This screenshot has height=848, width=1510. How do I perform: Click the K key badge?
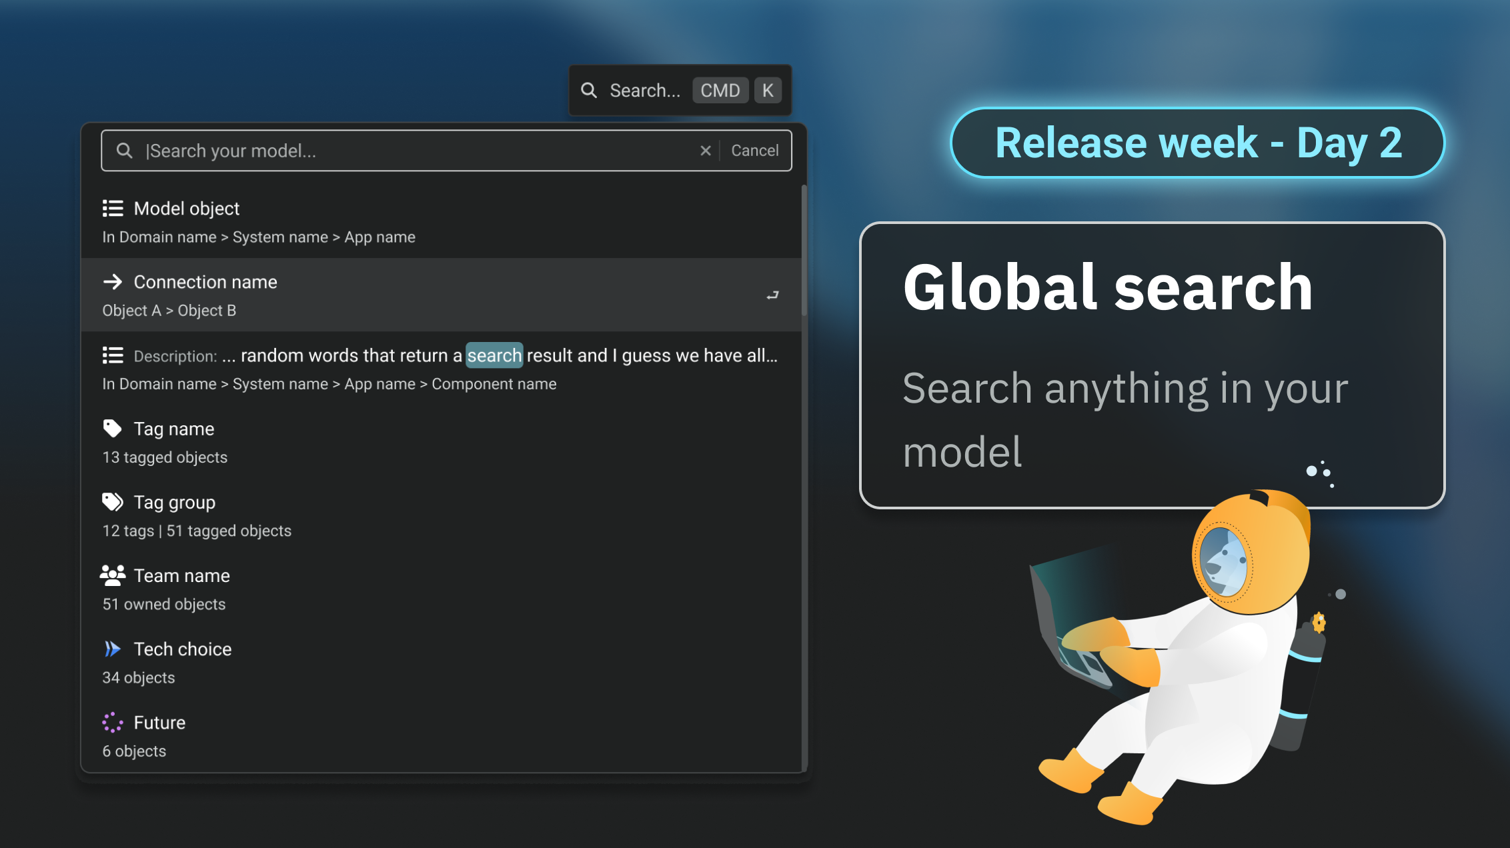click(x=768, y=90)
